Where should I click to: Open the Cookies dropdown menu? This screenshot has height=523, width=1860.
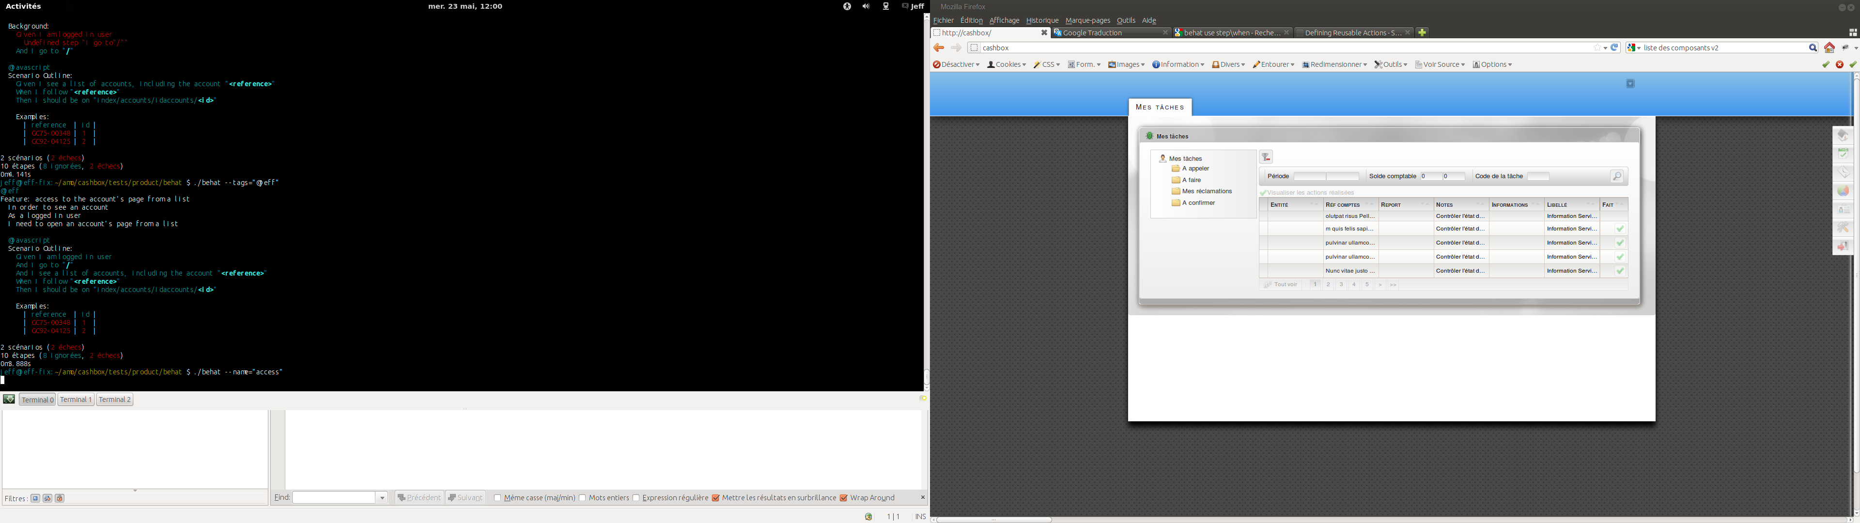tap(1006, 65)
